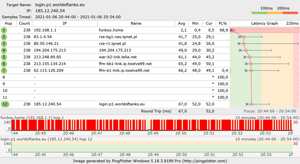Click the Focus 20:44:00 - 20:54:00 label
Screen dimensions: 300x164
coord(270,111)
